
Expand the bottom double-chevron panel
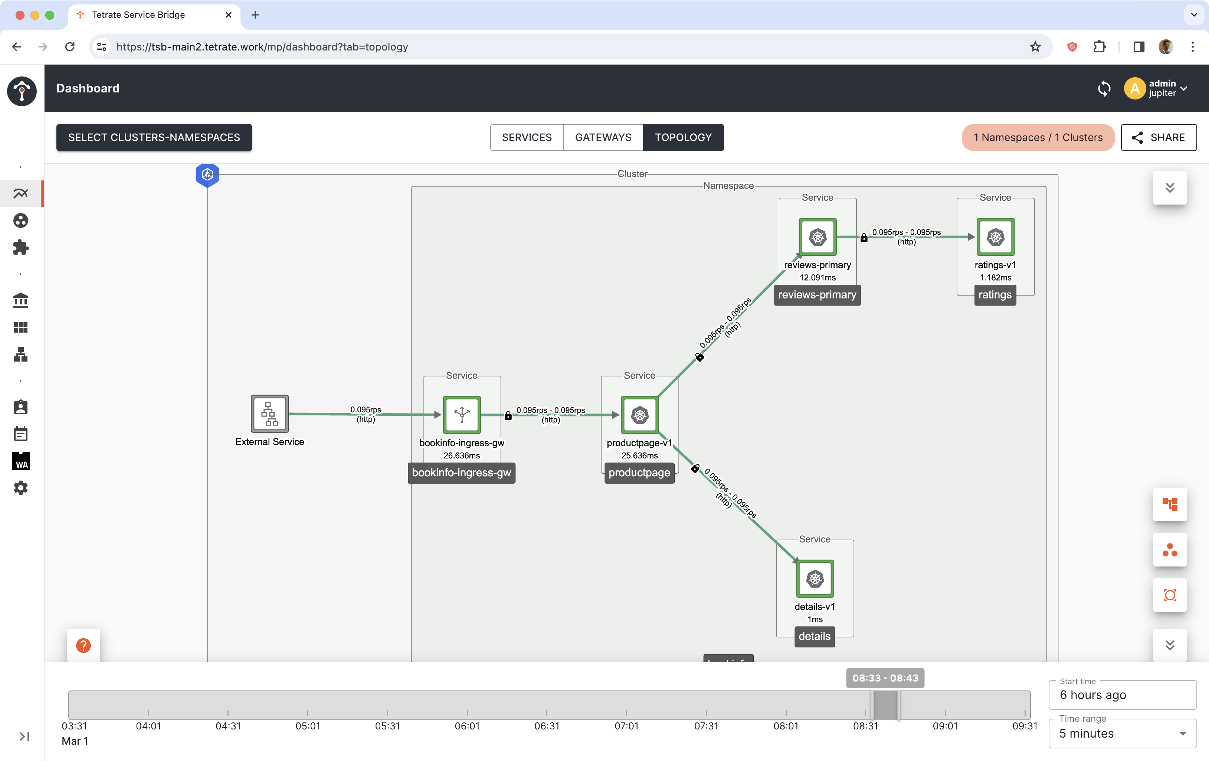tap(1169, 645)
